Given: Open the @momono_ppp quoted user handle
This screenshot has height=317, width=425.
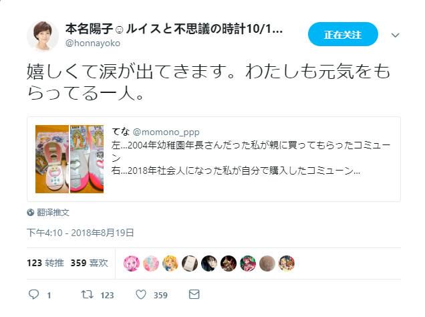Looking at the screenshot, I should pos(166,132).
